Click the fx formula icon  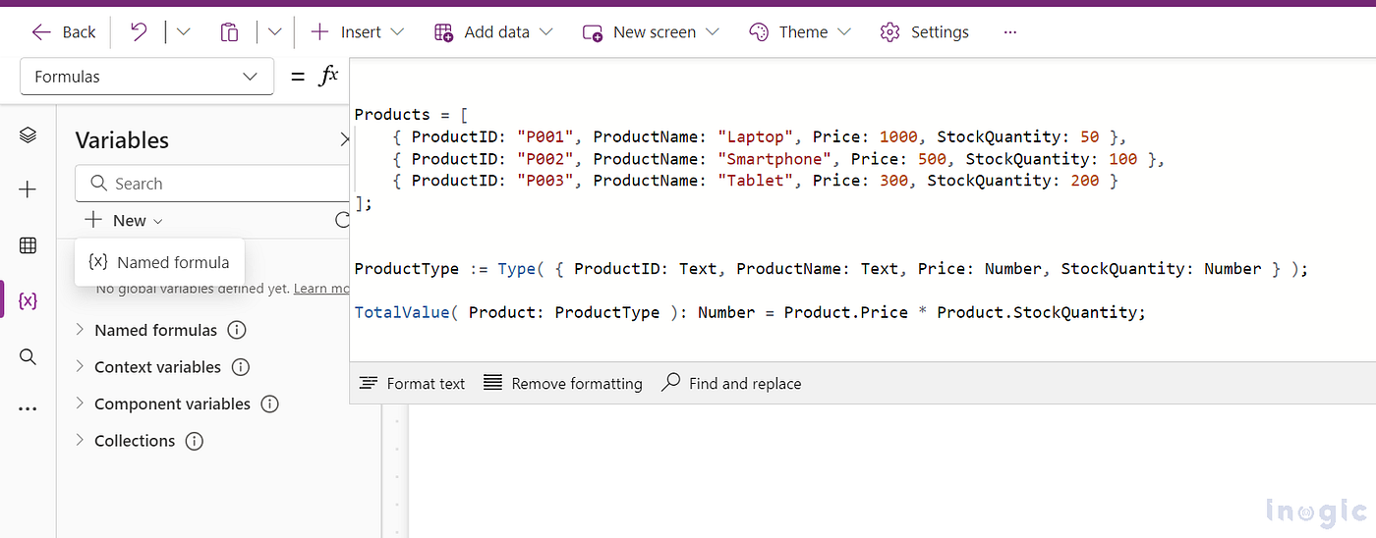click(x=329, y=76)
